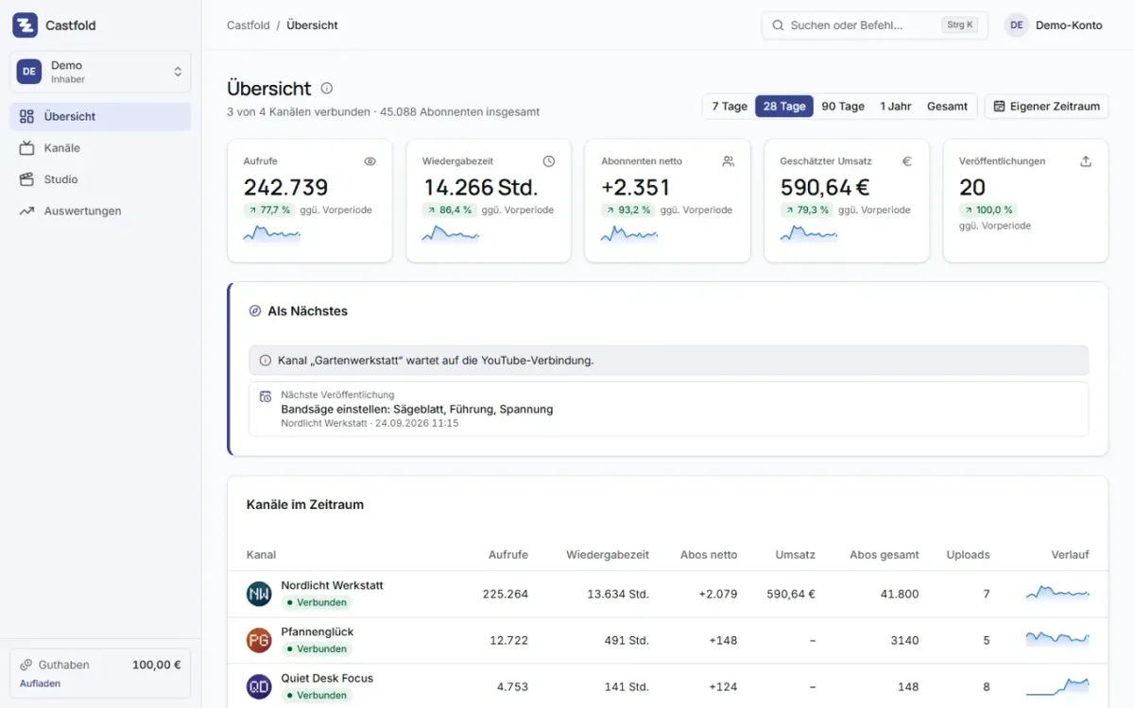Click the +2.351 subscribers value
The height and width of the screenshot is (708, 1134).
pos(636,187)
